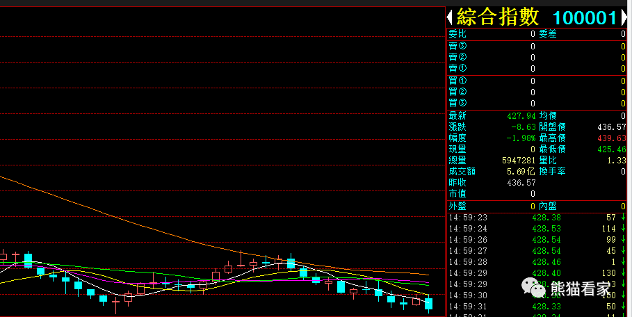Select the 買② order row label
Screen dimensions: 632x317
pyautogui.click(x=457, y=92)
